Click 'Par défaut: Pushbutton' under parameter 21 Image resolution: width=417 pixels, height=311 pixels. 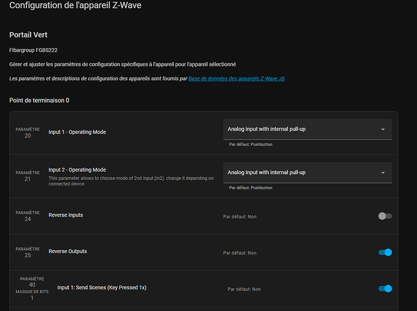251,188
